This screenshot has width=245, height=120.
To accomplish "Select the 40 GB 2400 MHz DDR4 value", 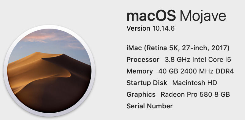I will coord(196,71).
